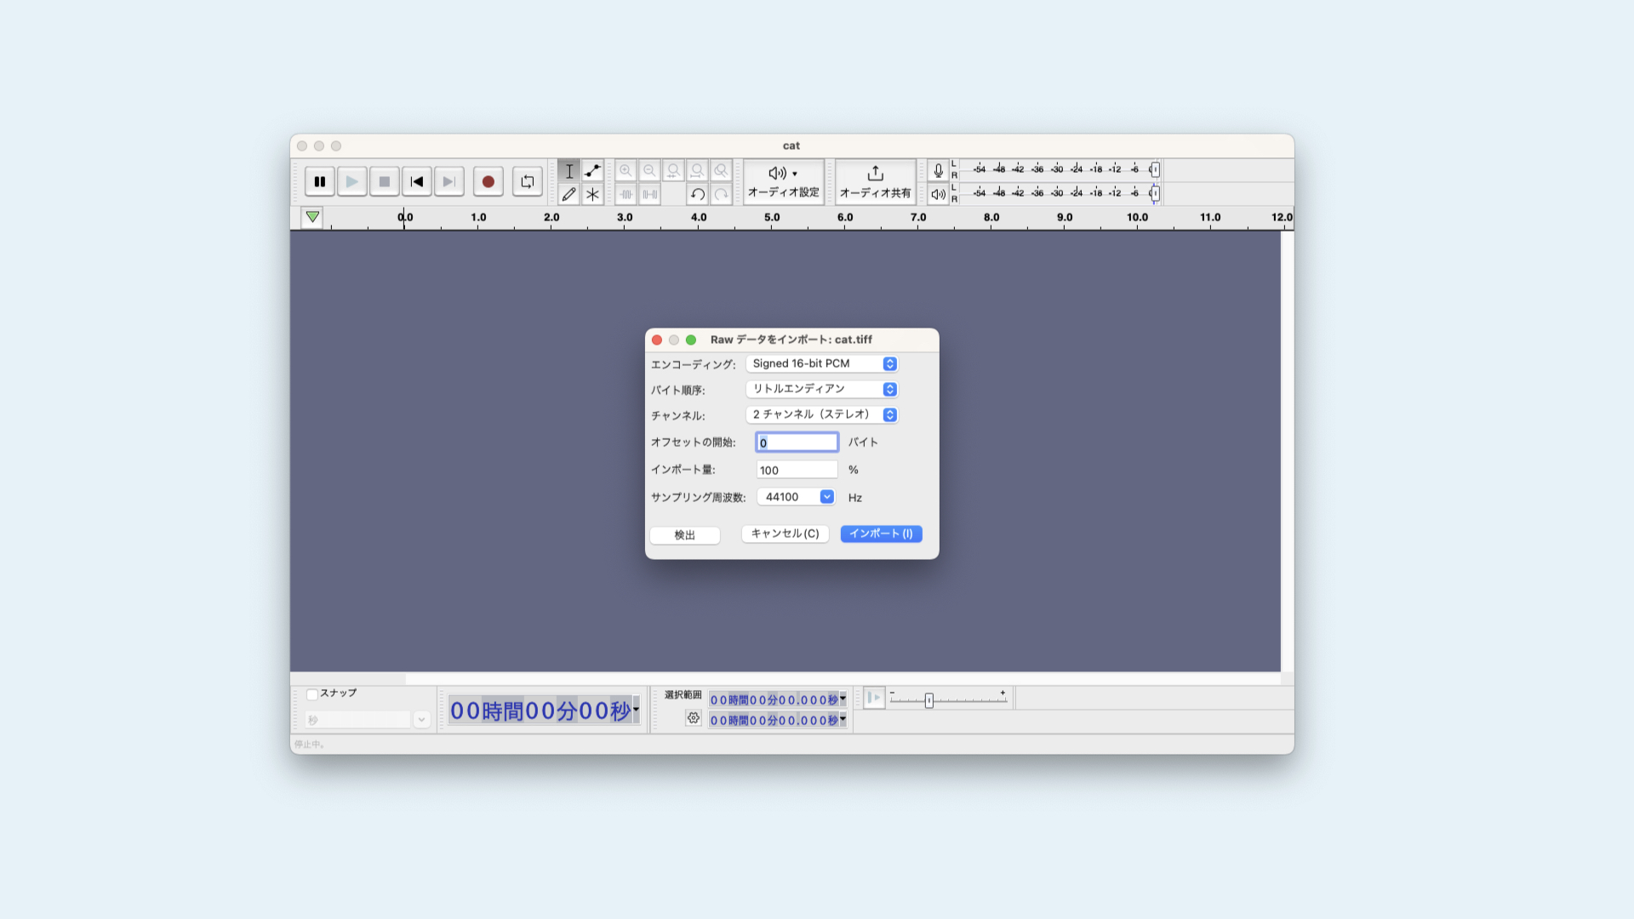Choose the Multi-tool asterisk icon

(592, 194)
